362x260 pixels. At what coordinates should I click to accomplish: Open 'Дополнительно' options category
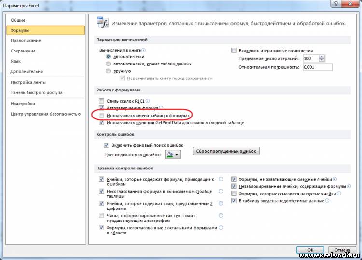(46, 71)
